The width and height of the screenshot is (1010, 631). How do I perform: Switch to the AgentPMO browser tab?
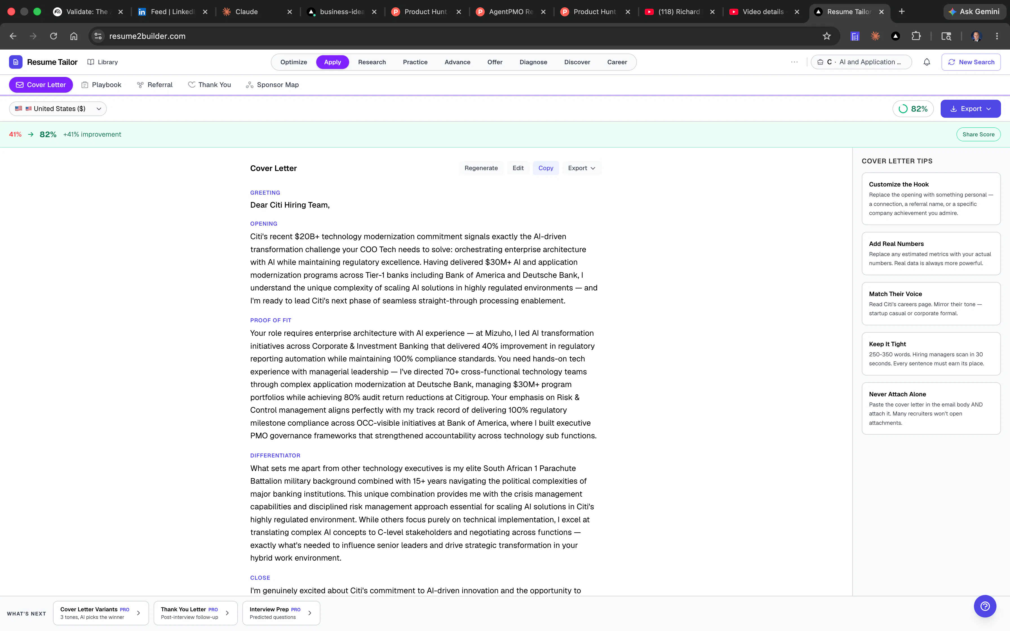pos(511,12)
